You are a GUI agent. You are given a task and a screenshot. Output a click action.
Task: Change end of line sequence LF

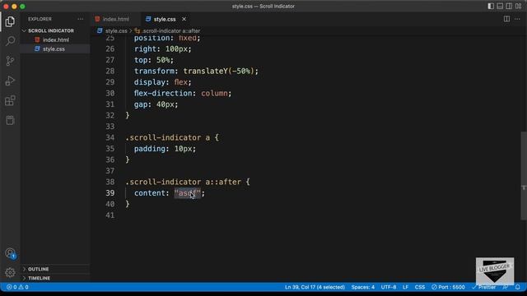click(x=406, y=287)
